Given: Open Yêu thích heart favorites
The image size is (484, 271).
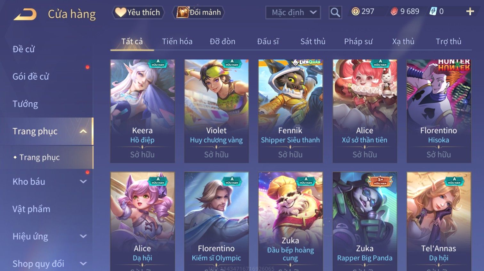Looking at the screenshot, I should [x=138, y=12].
